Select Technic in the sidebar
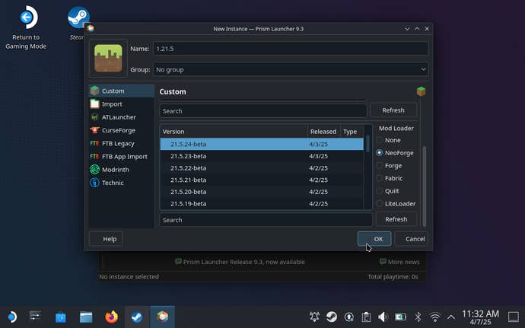This screenshot has height=328, width=525. pos(122,183)
